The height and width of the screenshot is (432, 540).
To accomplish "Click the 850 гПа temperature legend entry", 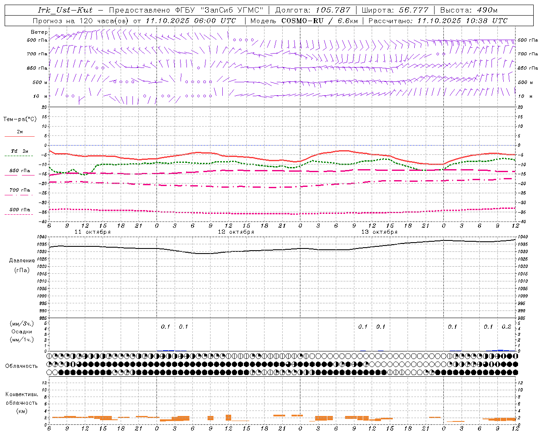I will pos(20,171).
